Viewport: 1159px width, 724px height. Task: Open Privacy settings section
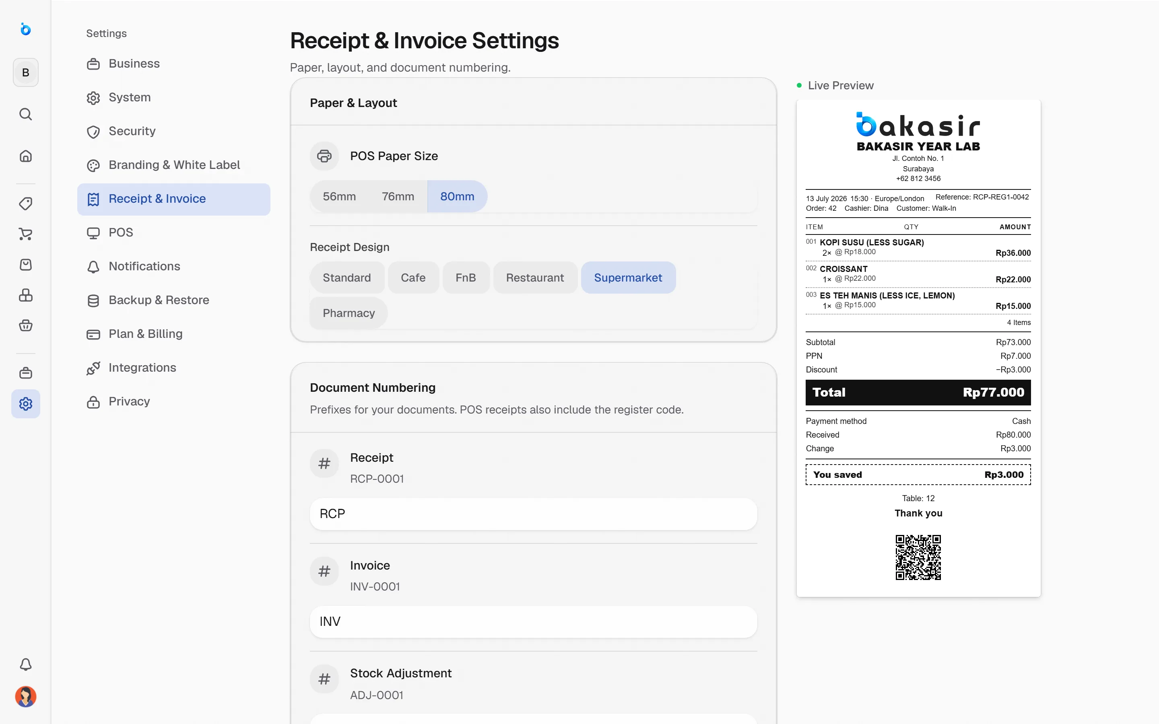click(x=174, y=402)
